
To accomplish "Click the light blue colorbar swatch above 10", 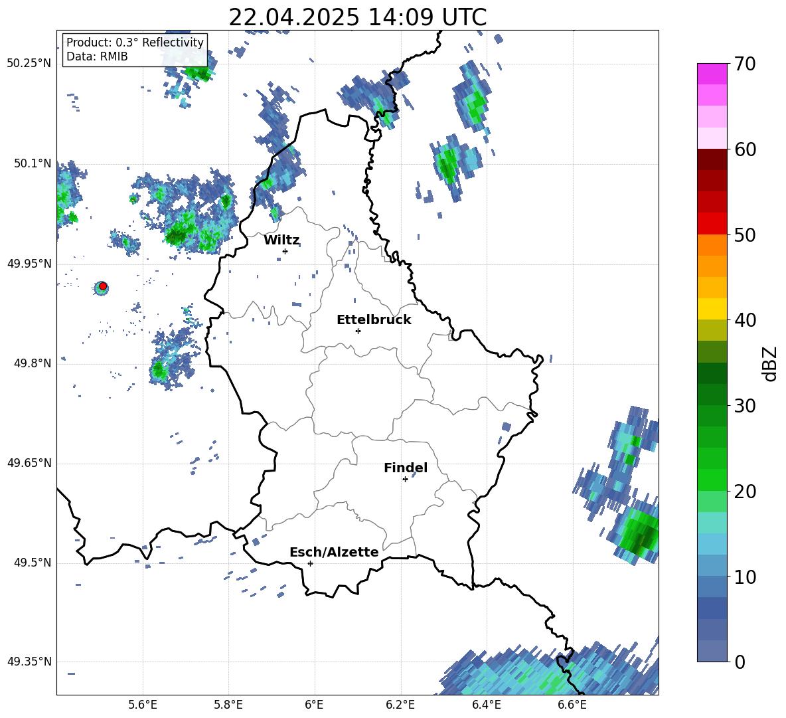I will pos(712,566).
